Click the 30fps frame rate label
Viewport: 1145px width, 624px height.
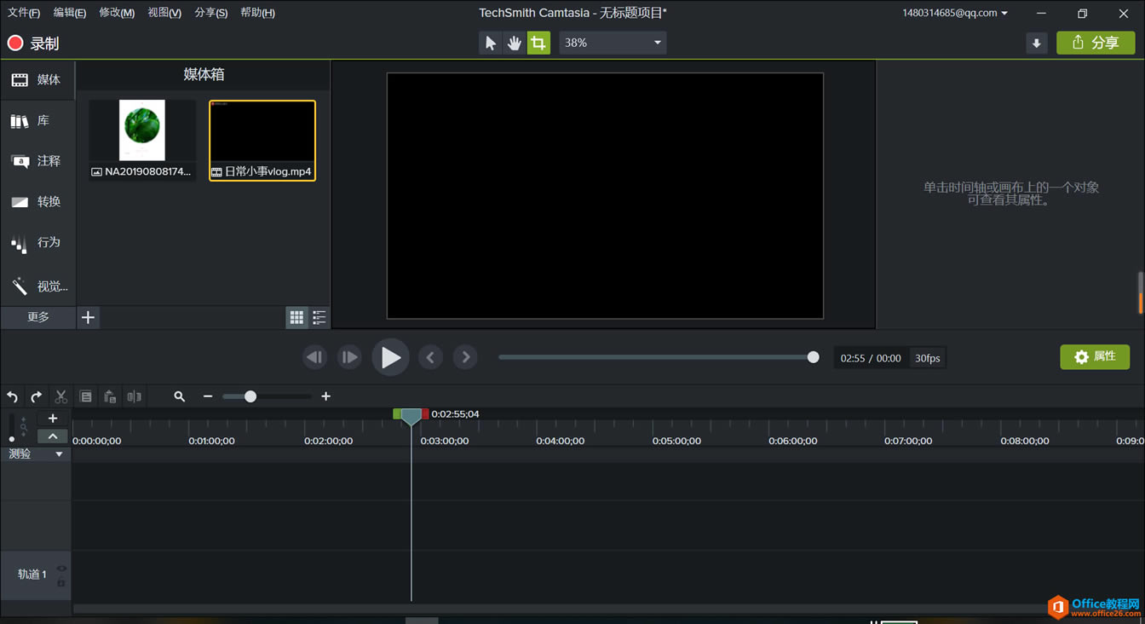[928, 358]
